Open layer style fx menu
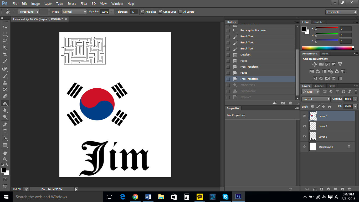 (315, 189)
